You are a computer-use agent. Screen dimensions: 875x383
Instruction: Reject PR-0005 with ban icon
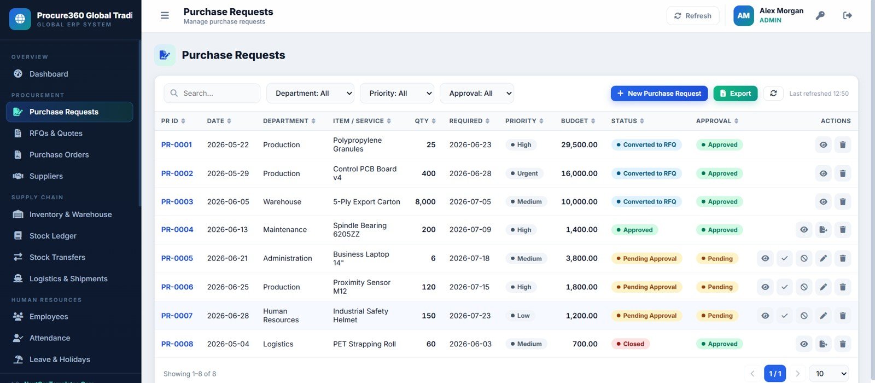pyautogui.click(x=804, y=258)
